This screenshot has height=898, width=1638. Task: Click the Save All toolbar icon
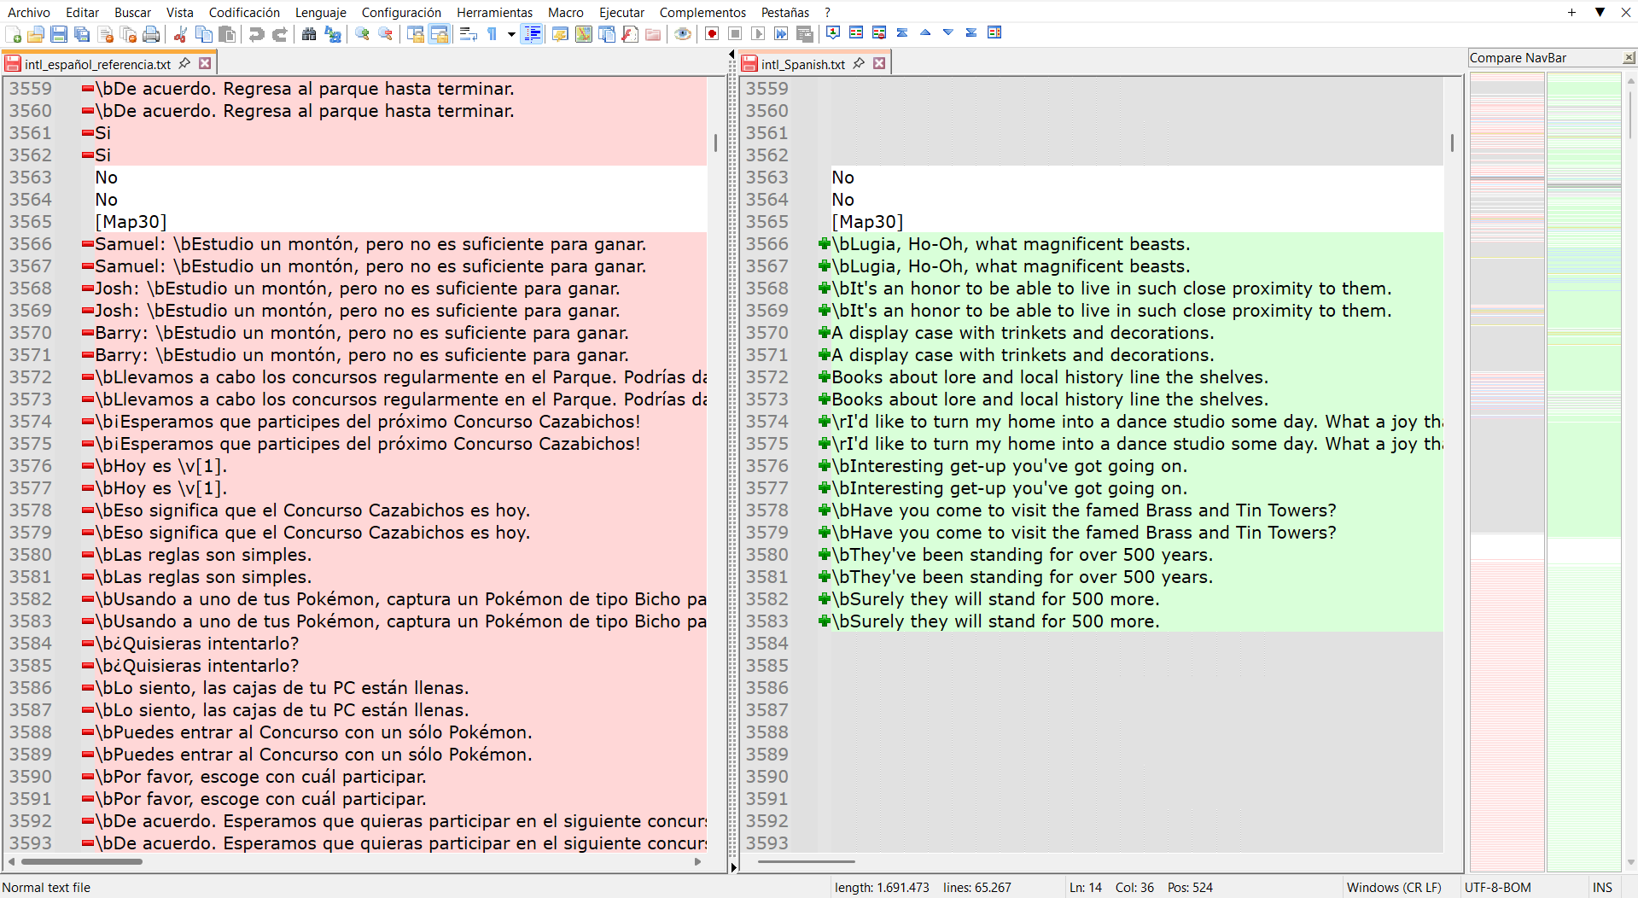(82, 34)
